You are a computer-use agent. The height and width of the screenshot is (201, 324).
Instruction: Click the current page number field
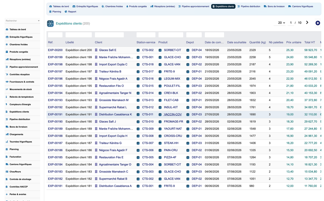coord(291,23)
